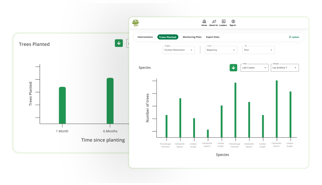Open the Leaders chart icon
The image size is (322, 185).
pyautogui.click(x=224, y=21)
